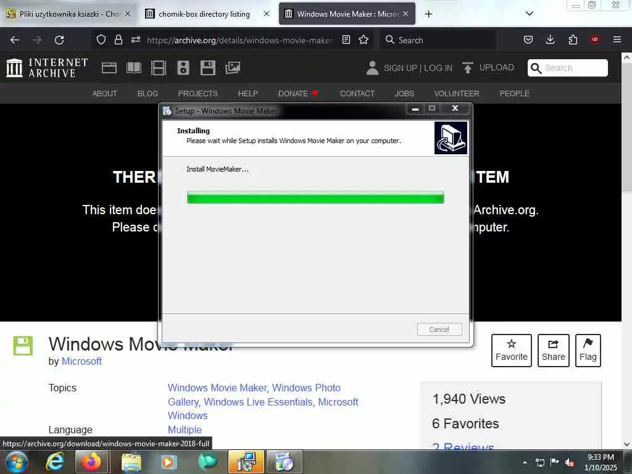
Task: Click the user avatar icon beside Sign Up
Action: pos(372,68)
